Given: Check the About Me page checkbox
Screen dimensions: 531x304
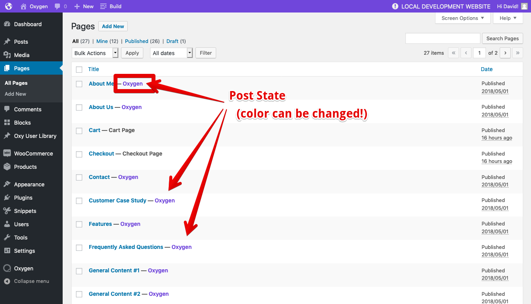Looking at the screenshot, I should point(79,84).
